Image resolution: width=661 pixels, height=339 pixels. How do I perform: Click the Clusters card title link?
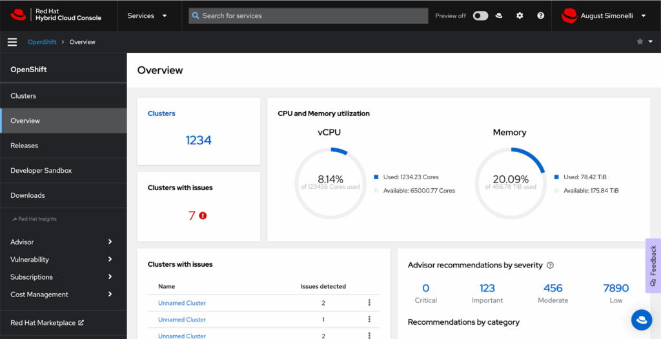coord(161,113)
